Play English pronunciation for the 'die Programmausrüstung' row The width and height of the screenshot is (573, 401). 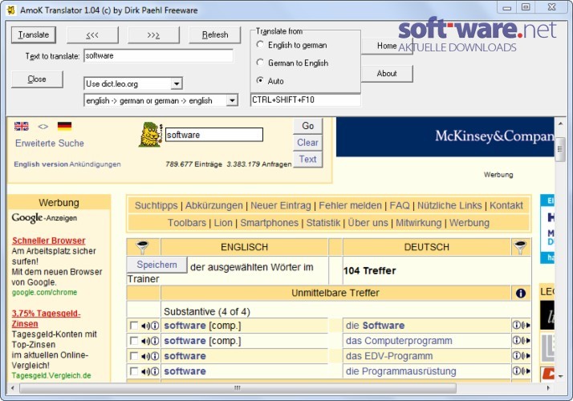click(145, 371)
